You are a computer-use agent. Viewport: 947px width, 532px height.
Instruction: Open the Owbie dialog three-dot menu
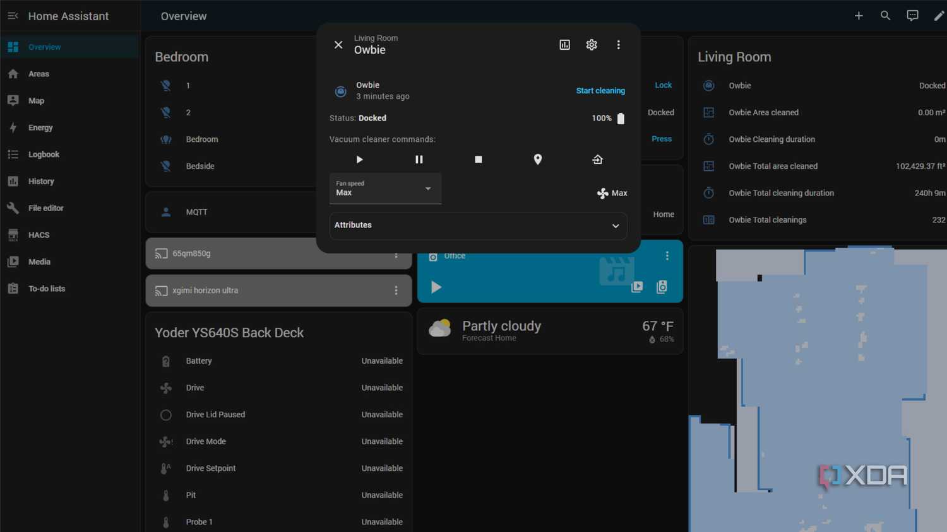pyautogui.click(x=619, y=45)
